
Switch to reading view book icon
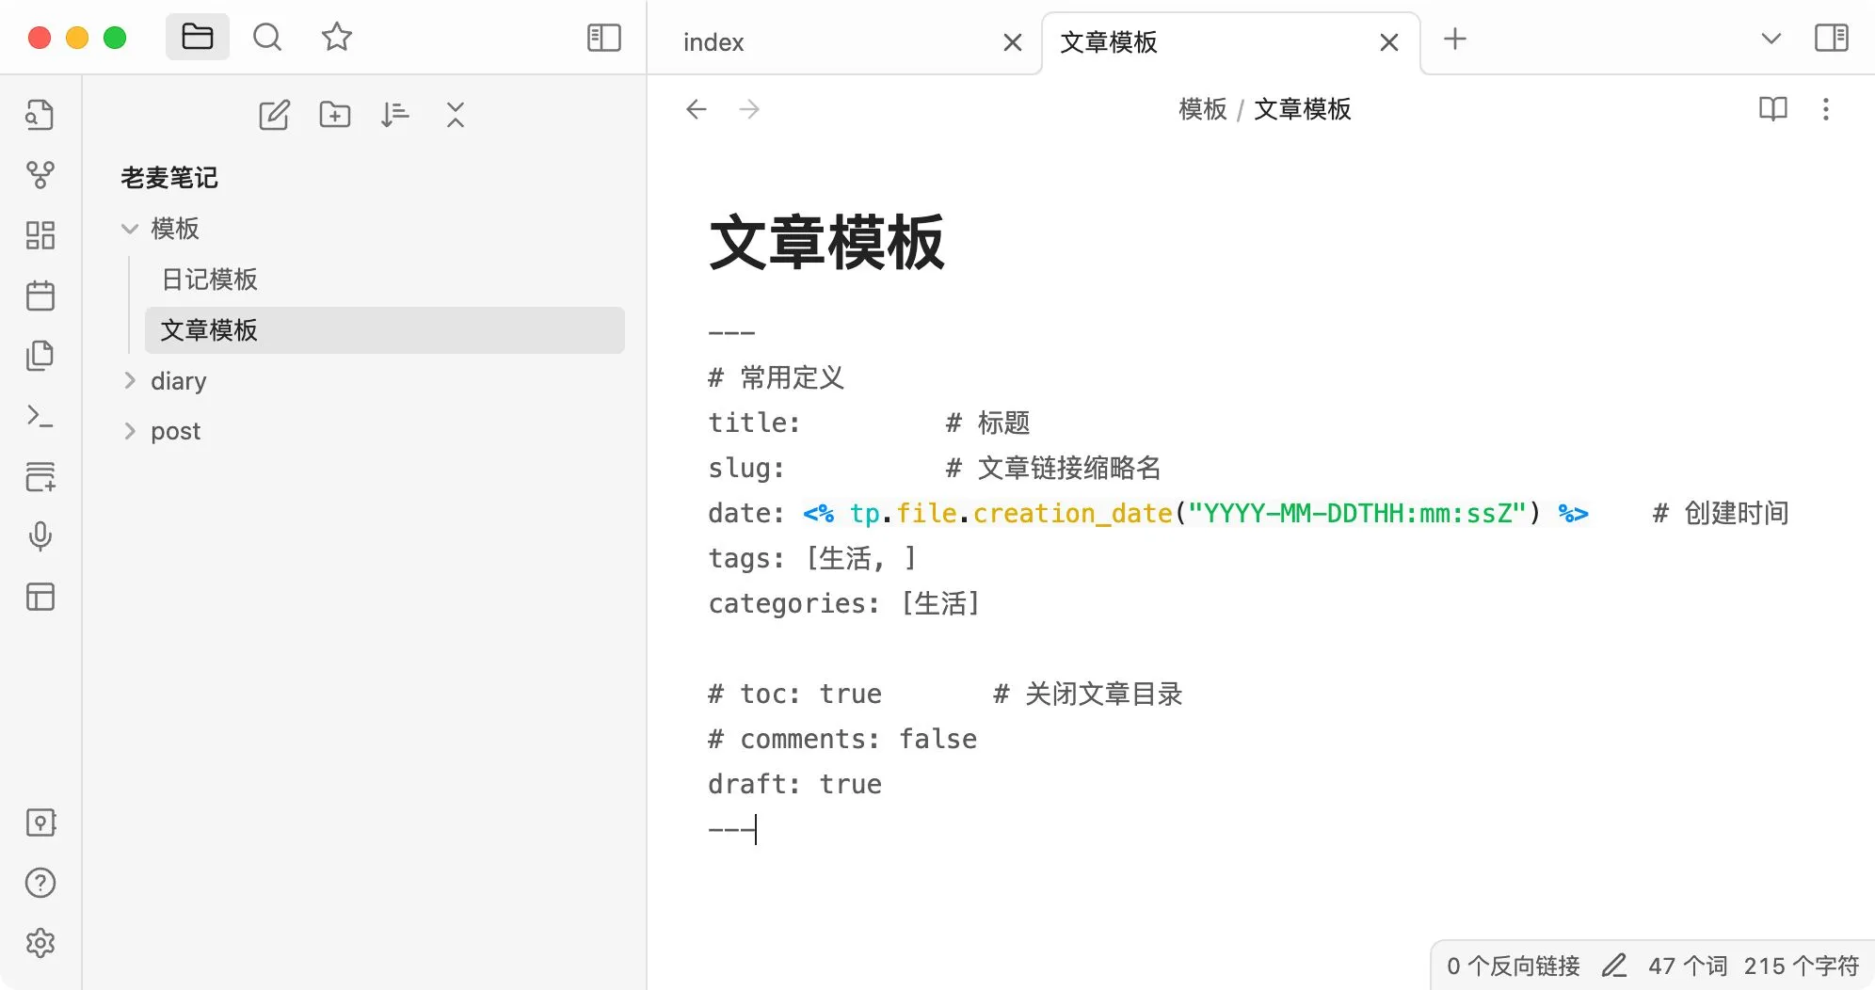tap(1773, 109)
